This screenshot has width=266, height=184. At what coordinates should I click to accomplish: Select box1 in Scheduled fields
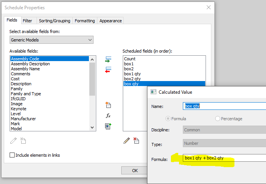pyautogui.click(x=164, y=64)
